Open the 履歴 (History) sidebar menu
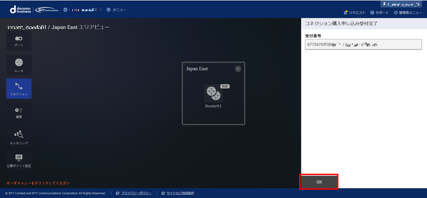This screenshot has height=198, width=427. tap(19, 112)
